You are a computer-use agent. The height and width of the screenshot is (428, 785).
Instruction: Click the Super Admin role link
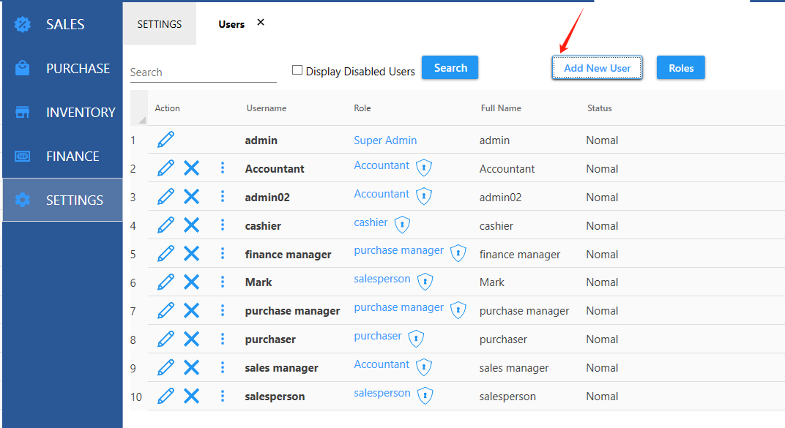pyautogui.click(x=385, y=140)
